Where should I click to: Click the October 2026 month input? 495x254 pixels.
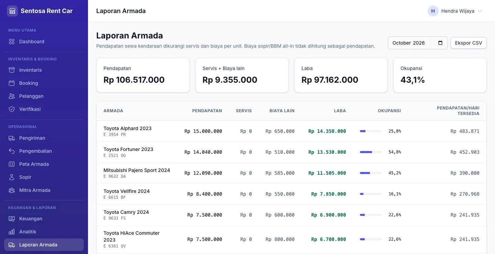coord(418,43)
